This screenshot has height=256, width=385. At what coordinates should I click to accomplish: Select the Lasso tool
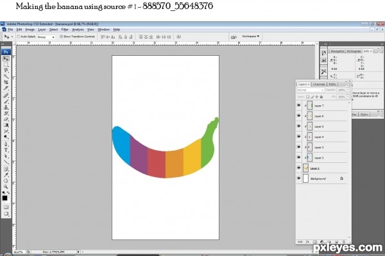click(x=6, y=71)
